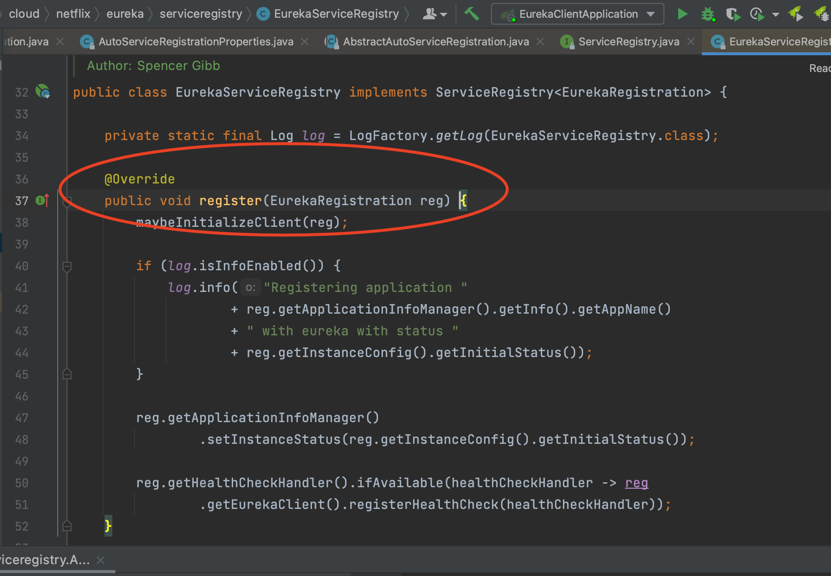Click ServiceRegistry in the class declaration
Screen dimensions: 831x576
[494, 92]
